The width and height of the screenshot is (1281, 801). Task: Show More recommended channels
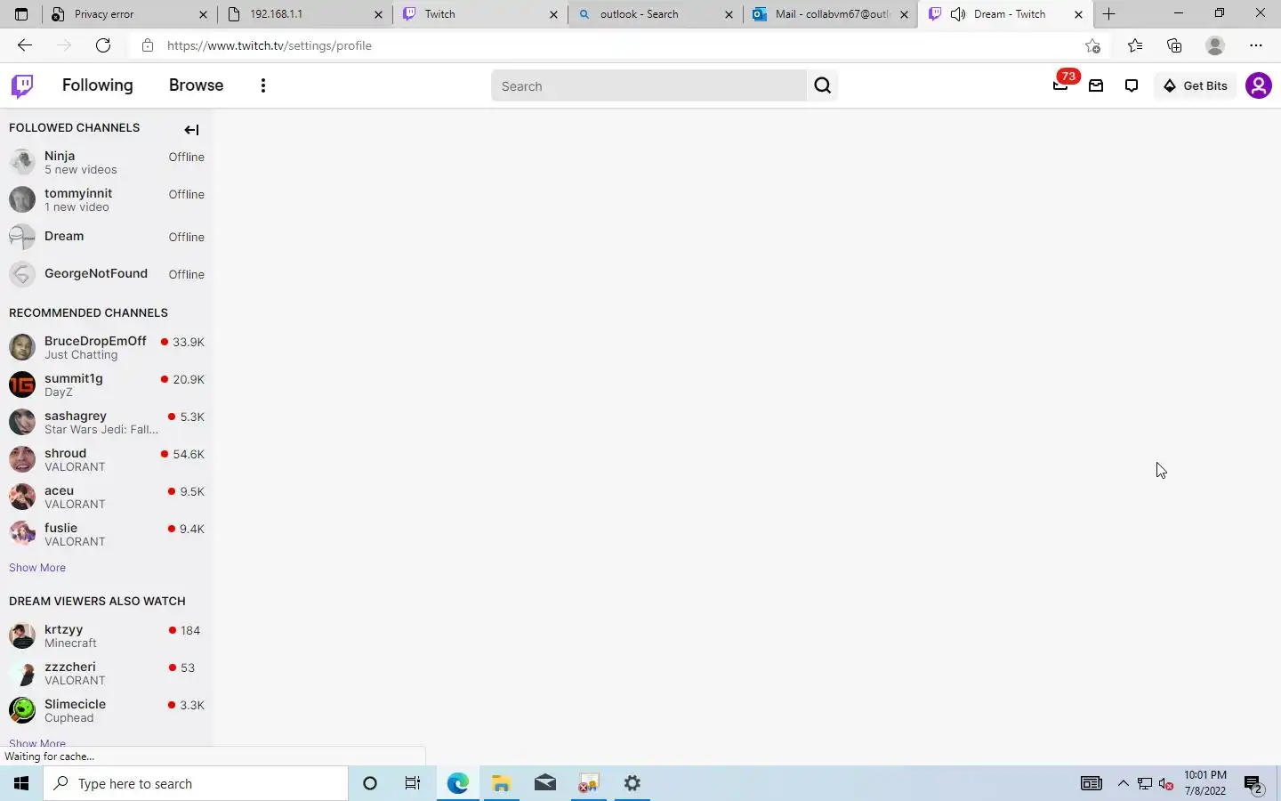[37, 568]
